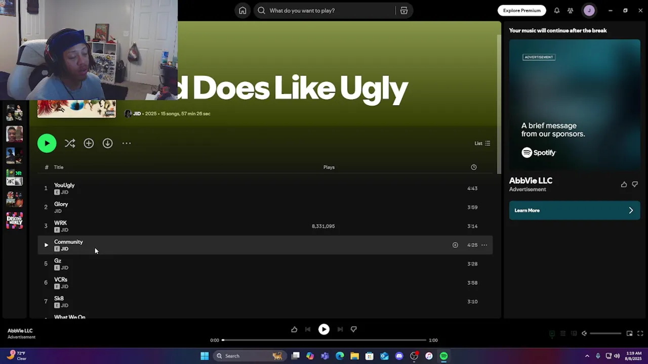This screenshot has width=648, height=364.
Task: Open the Browse icon beside the search field
Action: [x=403, y=11]
